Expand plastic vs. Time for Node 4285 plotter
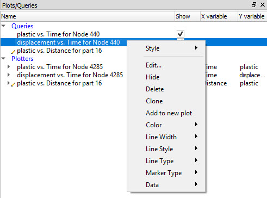This screenshot has height=198, width=267. pyautogui.click(x=9, y=67)
